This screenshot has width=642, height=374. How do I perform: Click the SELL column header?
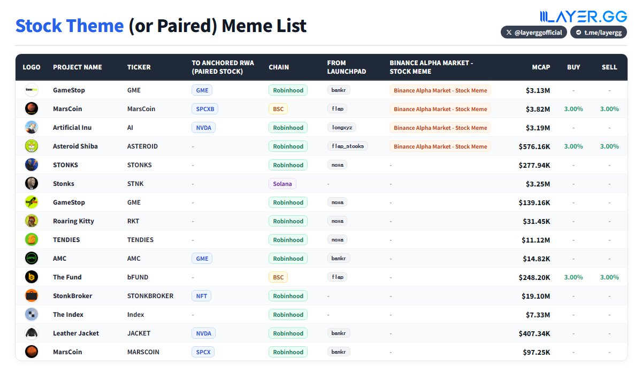(x=609, y=67)
